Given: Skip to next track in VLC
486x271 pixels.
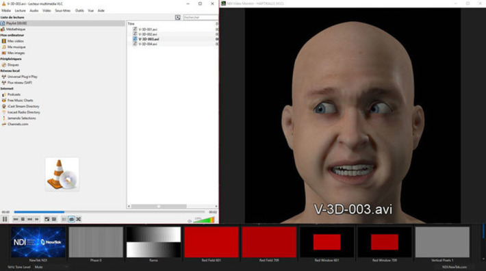Looking at the screenshot, I should tap(29, 219).
